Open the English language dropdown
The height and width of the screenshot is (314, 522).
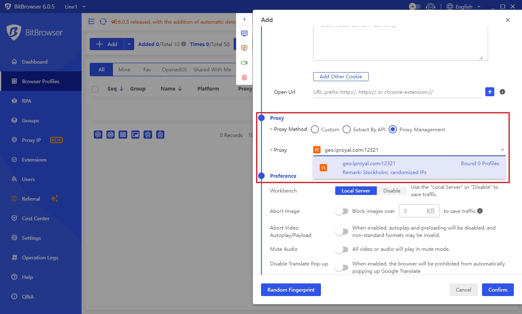point(464,7)
